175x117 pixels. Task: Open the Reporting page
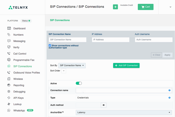(19, 85)
